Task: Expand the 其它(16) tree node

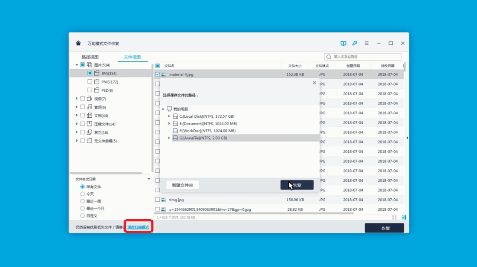Action: [77, 133]
